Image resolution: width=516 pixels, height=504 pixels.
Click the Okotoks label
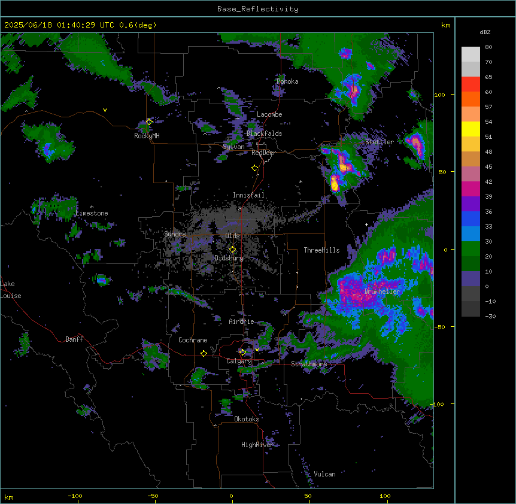pos(247,419)
